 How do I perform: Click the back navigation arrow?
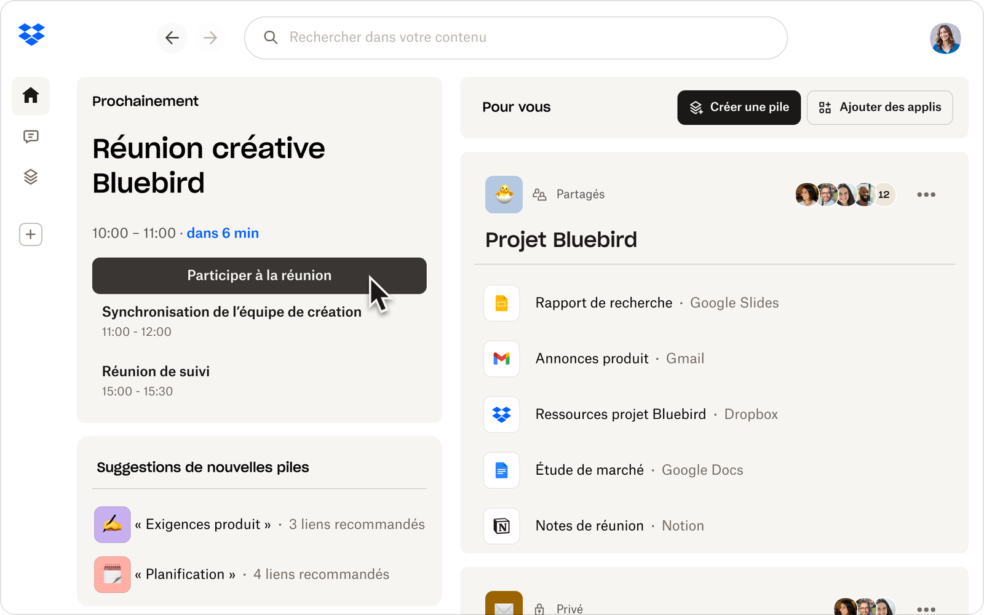(x=172, y=38)
